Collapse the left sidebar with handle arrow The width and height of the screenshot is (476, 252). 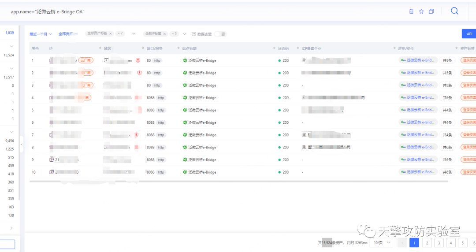click(22, 145)
